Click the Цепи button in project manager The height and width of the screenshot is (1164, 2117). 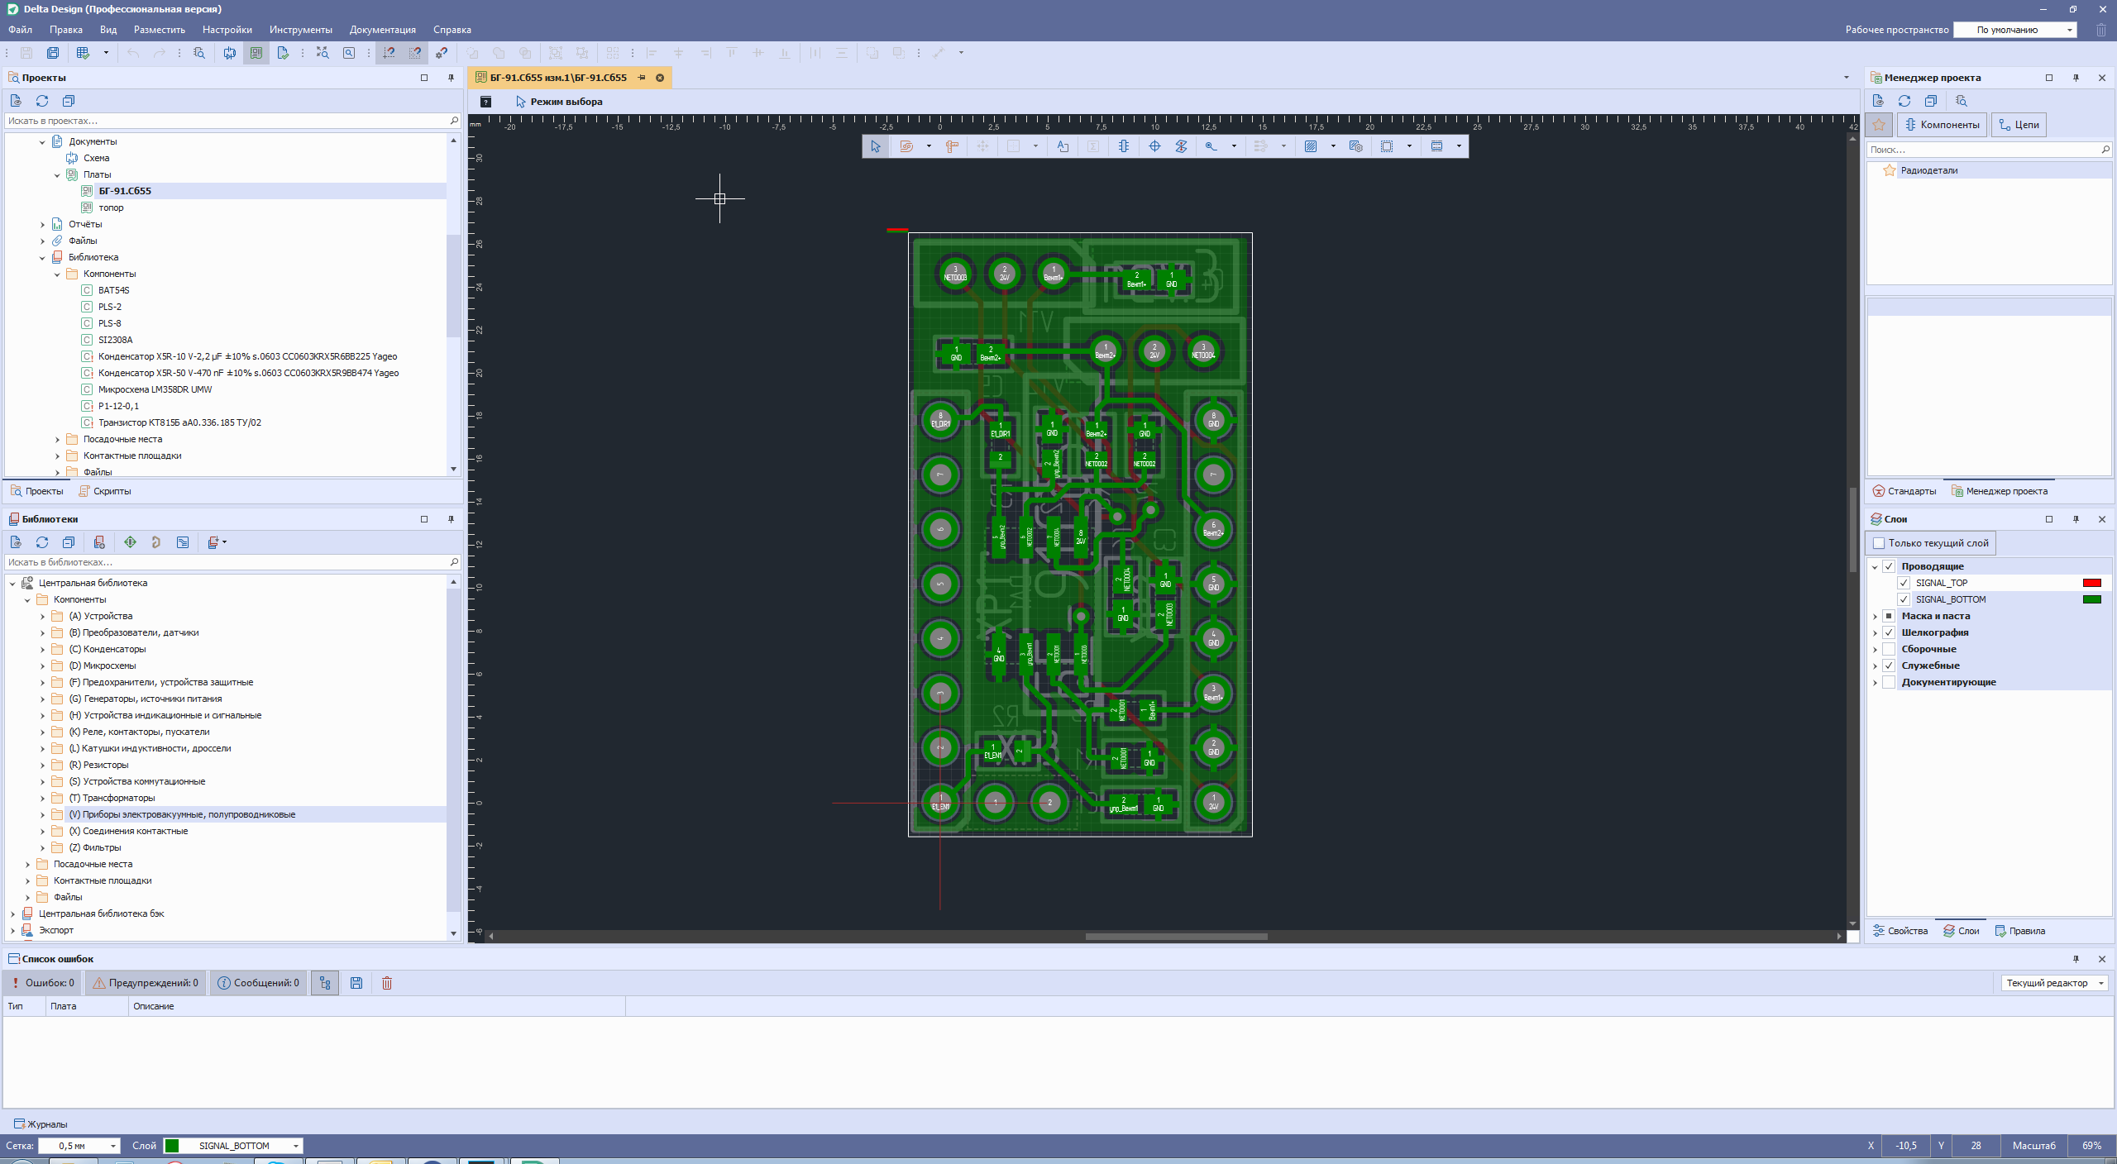click(2019, 125)
